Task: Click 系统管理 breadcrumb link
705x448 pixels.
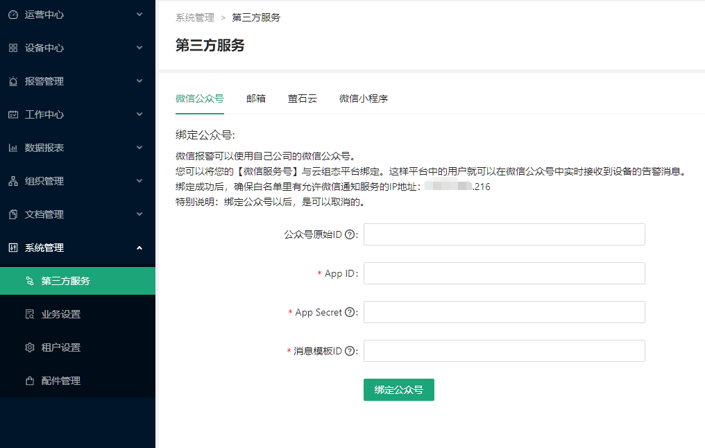Action: [x=195, y=17]
